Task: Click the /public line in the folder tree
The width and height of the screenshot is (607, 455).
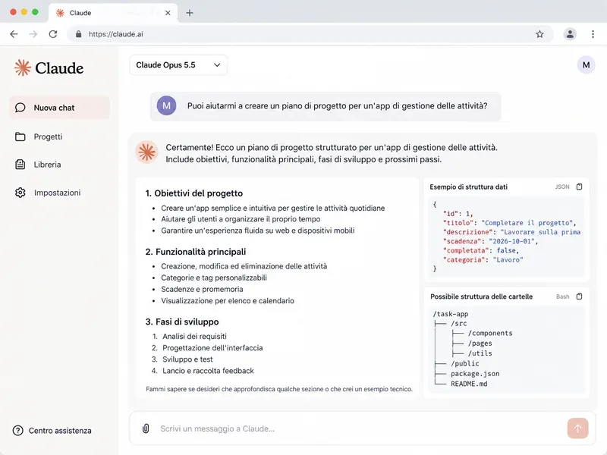Action: (464, 364)
